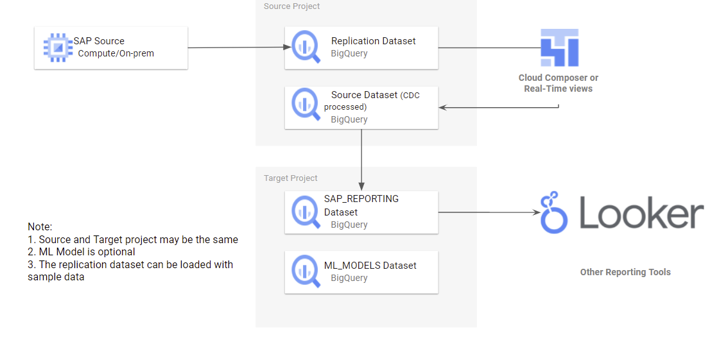Click the Cloud Composer icon
Screen dimensions: 719x340
(559, 47)
